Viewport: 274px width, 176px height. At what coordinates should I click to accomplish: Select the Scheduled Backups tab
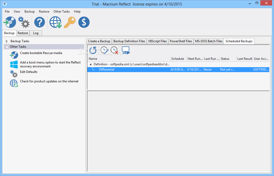(239, 41)
